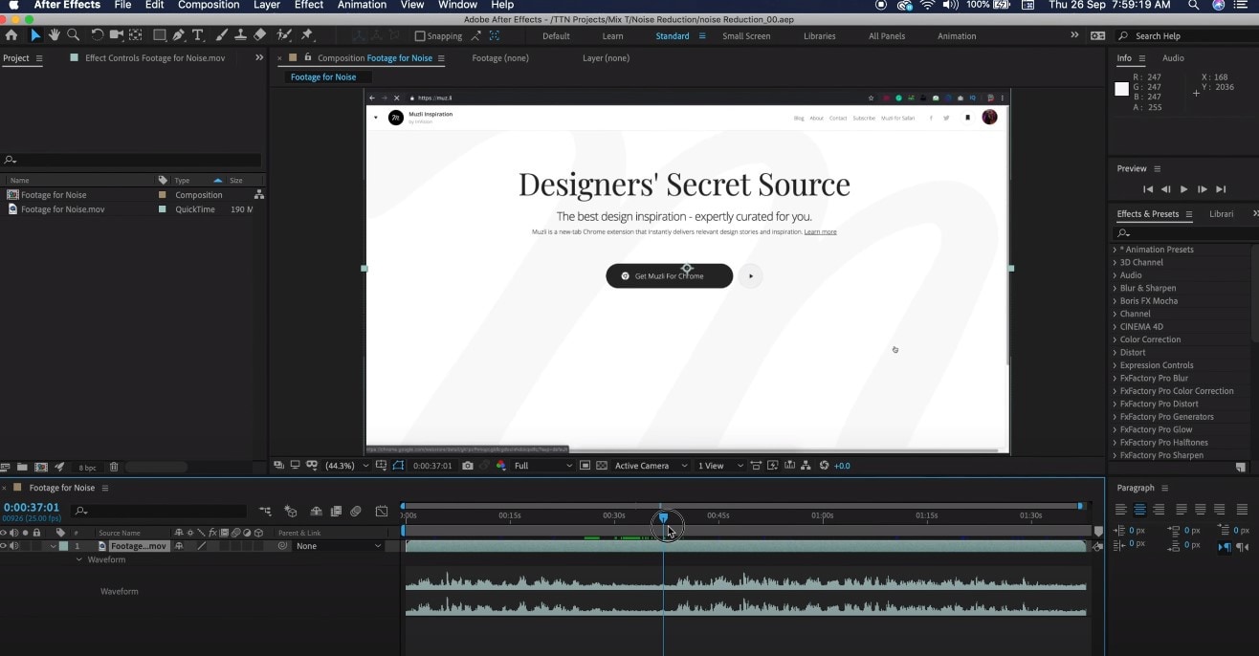Hide video of Footage layer eye toggle
The width and height of the screenshot is (1259, 656).
[x=4, y=546]
